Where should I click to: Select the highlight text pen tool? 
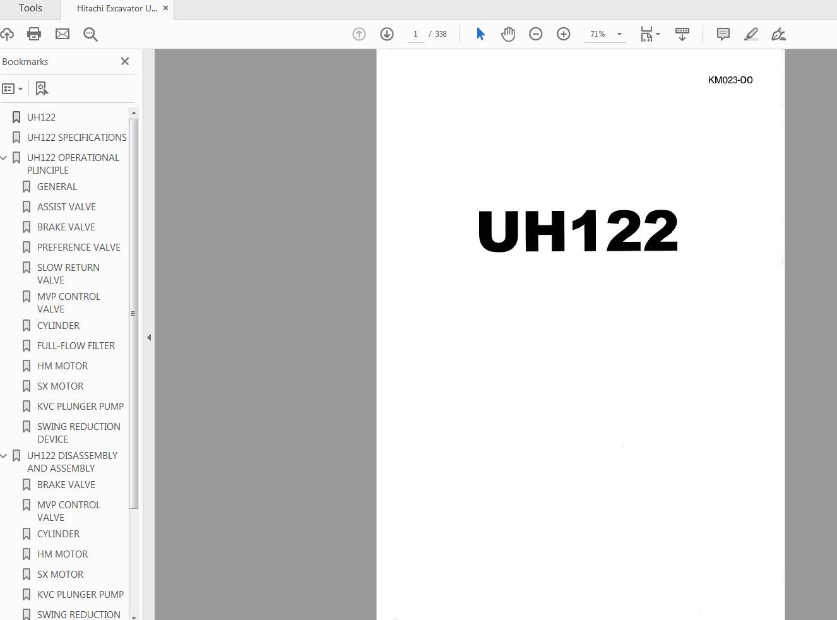click(x=751, y=34)
